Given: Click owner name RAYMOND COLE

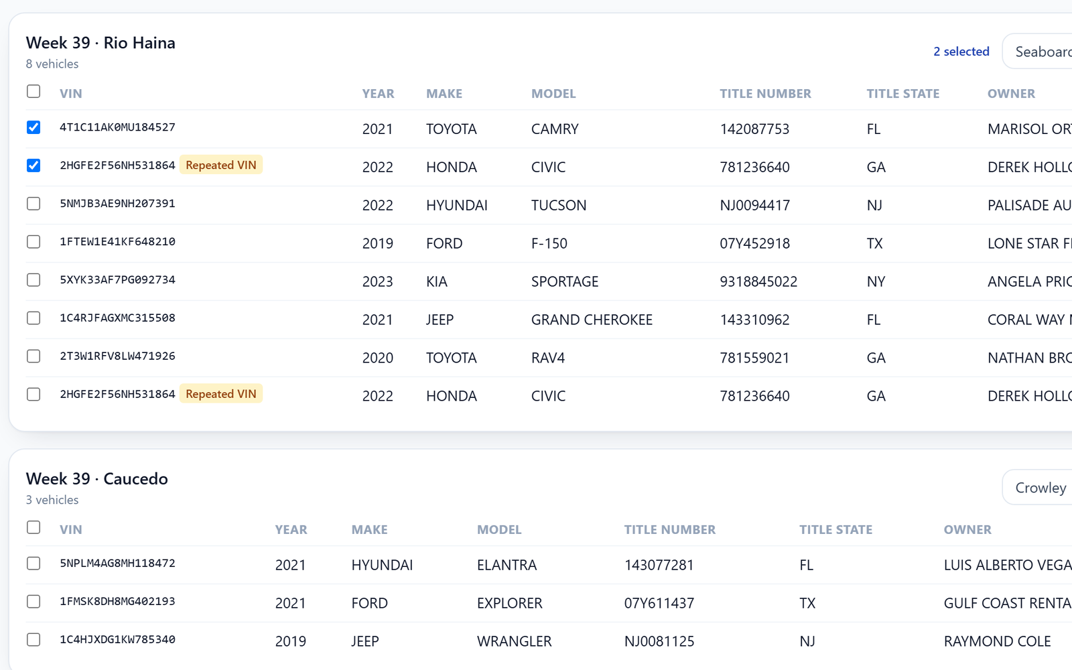Looking at the screenshot, I should [997, 642].
